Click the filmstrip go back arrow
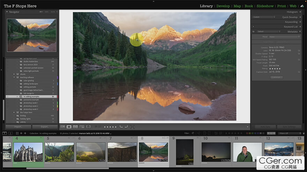 [x=21, y=133]
